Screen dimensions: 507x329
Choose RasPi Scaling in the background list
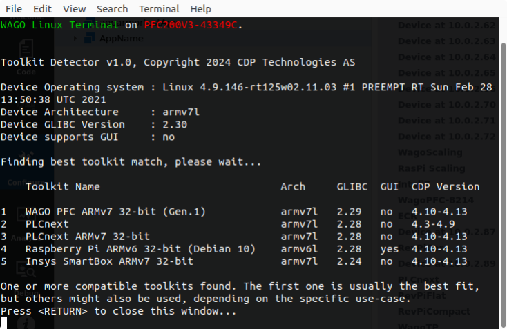click(x=431, y=168)
